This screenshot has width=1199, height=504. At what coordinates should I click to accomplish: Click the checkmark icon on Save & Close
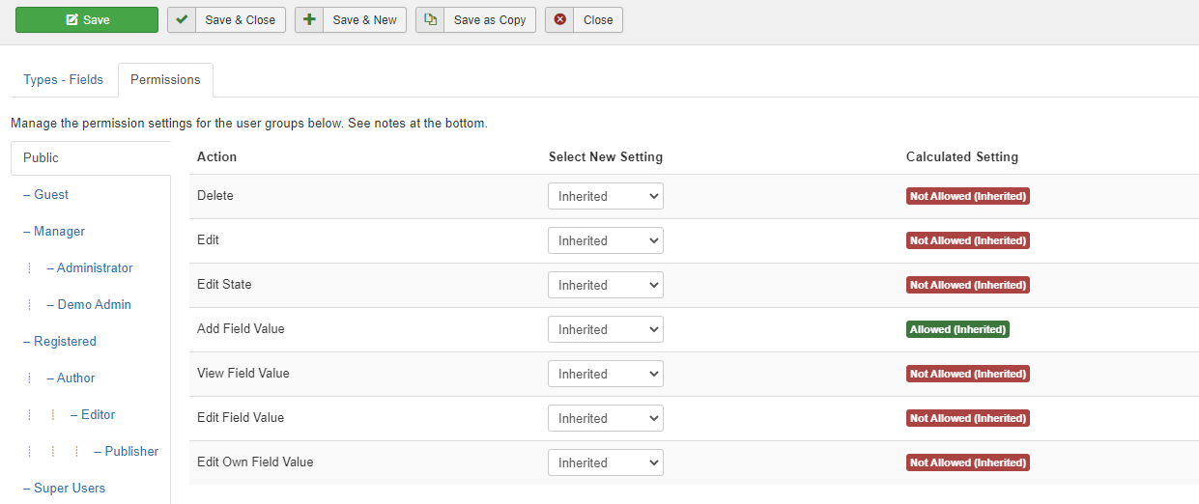(182, 20)
